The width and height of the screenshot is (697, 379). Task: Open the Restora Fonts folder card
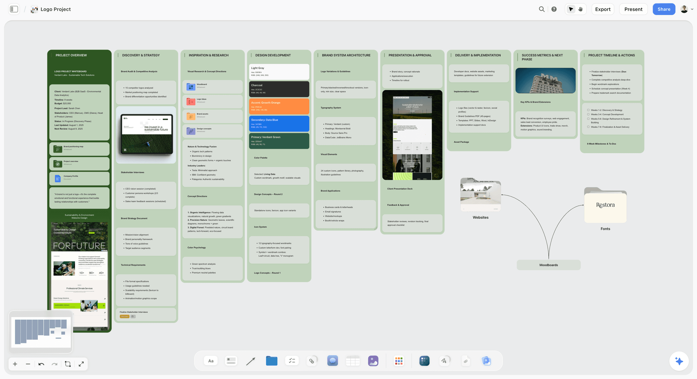[x=605, y=205]
